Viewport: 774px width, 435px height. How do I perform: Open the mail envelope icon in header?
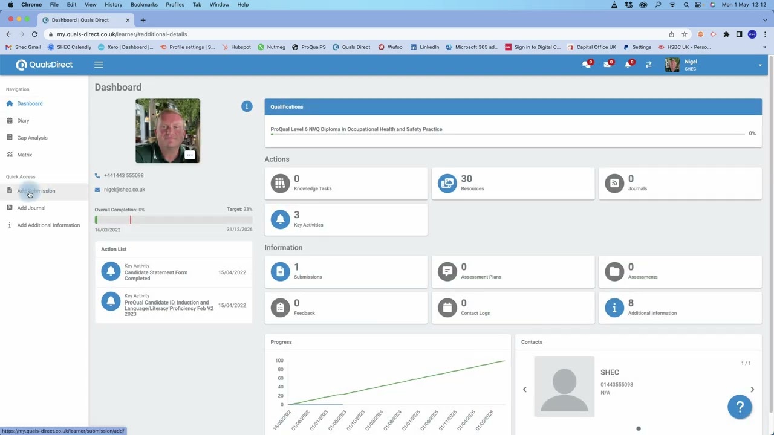607,64
